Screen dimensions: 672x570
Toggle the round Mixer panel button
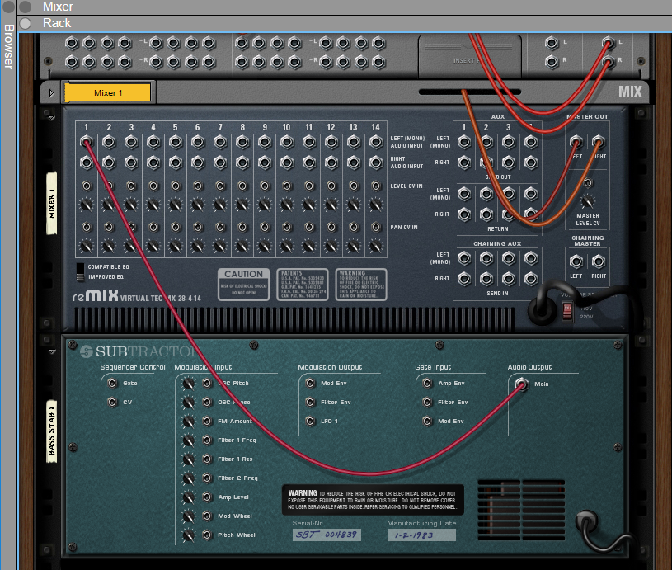coord(26,7)
